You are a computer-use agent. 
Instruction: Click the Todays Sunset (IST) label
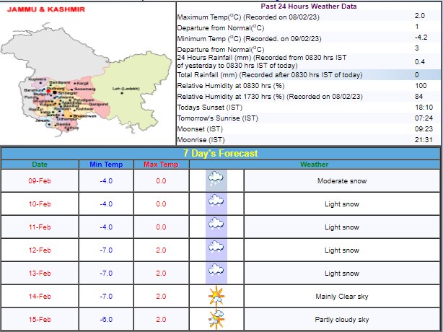210,108
